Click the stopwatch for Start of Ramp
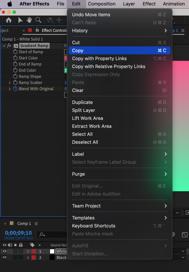The width and height of the screenshot is (189, 272). pyautogui.click(x=15, y=52)
